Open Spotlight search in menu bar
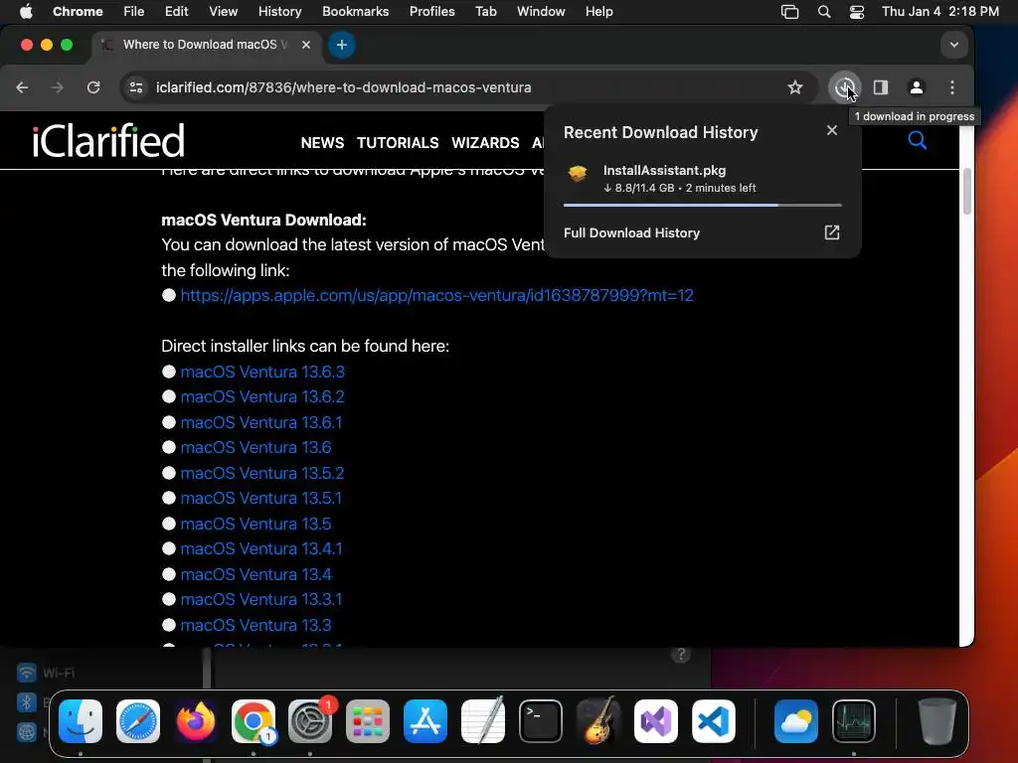The height and width of the screenshot is (763, 1018). point(824,11)
